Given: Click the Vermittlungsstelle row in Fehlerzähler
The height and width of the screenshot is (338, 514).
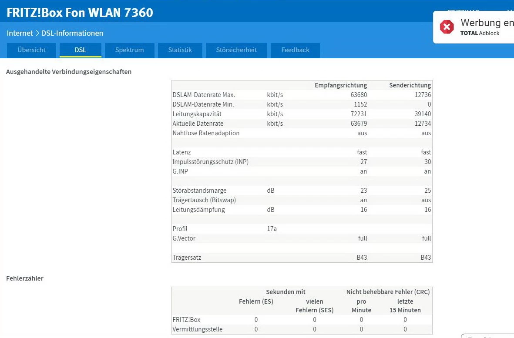Looking at the screenshot, I should [x=198, y=329].
